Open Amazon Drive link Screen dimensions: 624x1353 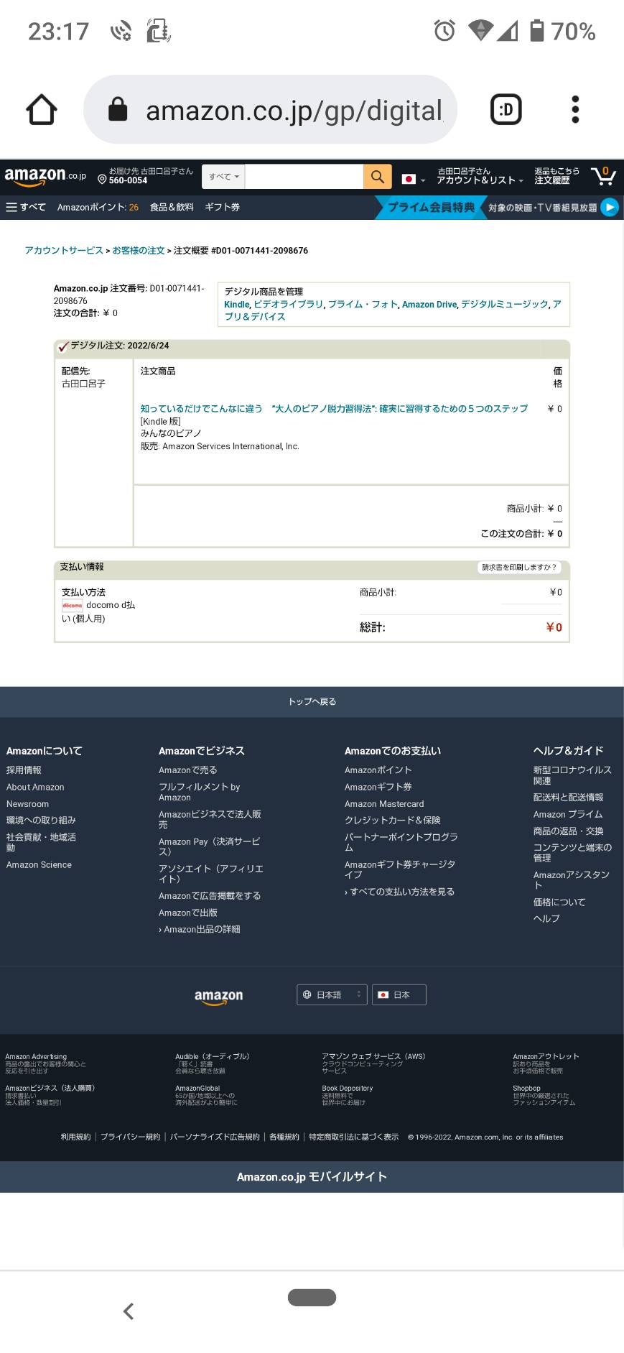click(x=429, y=304)
